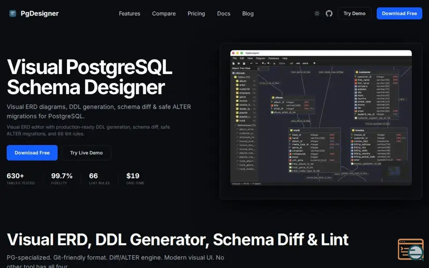Open the PgDesigner app screenshot preview
The height and width of the screenshot is (268, 429).
tap(321, 118)
